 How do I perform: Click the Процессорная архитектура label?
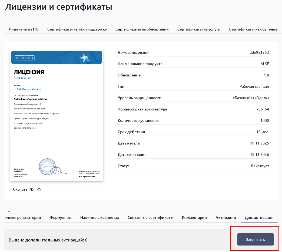tap(142, 109)
